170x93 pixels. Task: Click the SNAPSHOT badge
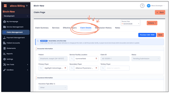pyautogui.click(x=44, y=41)
